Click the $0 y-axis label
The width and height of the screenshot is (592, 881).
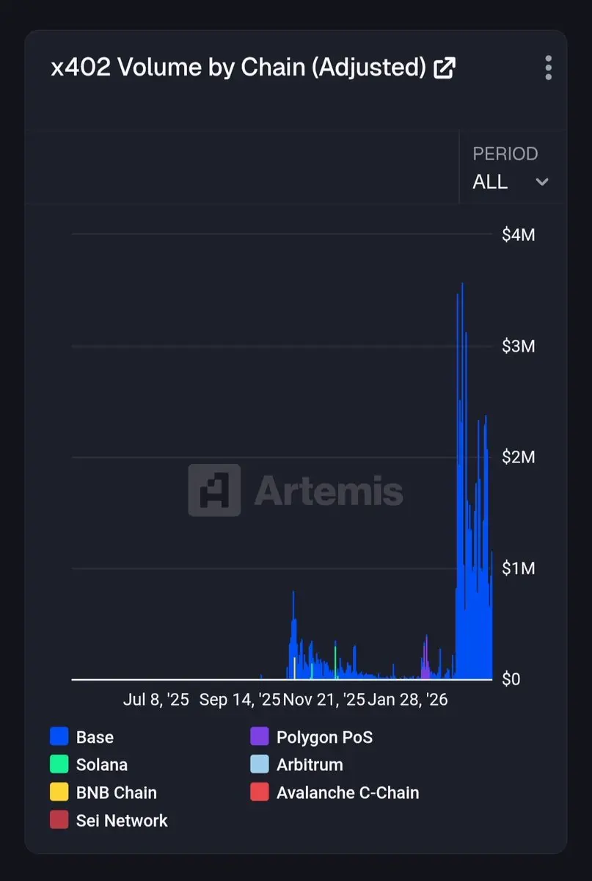(511, 679)
